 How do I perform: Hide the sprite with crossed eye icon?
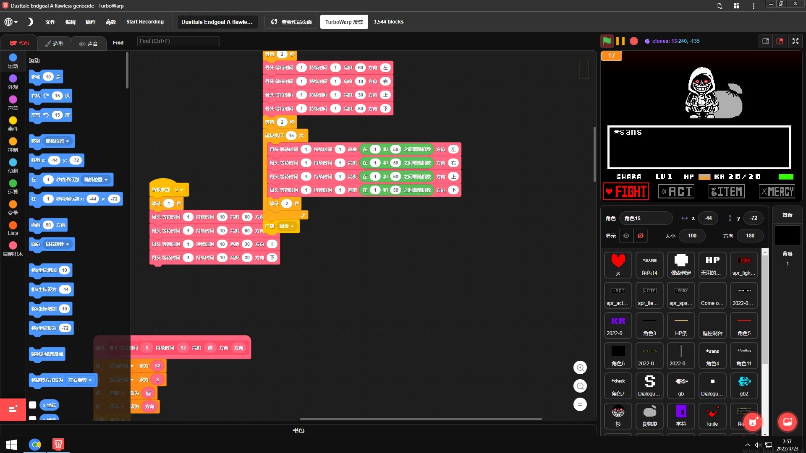click(x=641, y=236)
